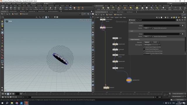Select the Sphere shelf tool

(x=7, y=8)
